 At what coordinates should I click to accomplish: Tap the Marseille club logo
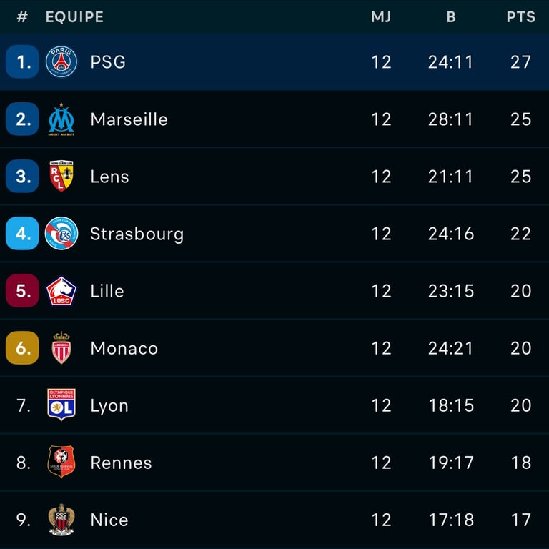(x=61, y=119)
